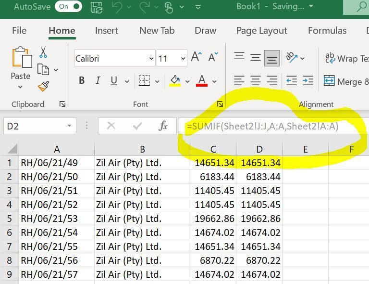
Task: Select column C header
Action: tap(213, 149)
